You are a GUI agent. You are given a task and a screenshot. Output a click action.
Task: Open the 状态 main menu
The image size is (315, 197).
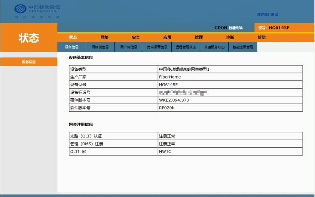(73, 37)
